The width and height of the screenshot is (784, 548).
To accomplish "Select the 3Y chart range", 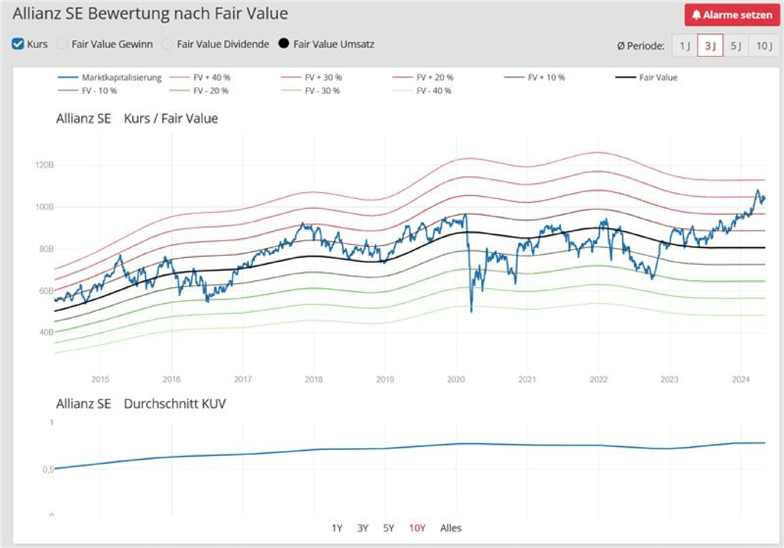I will [363, 528].
